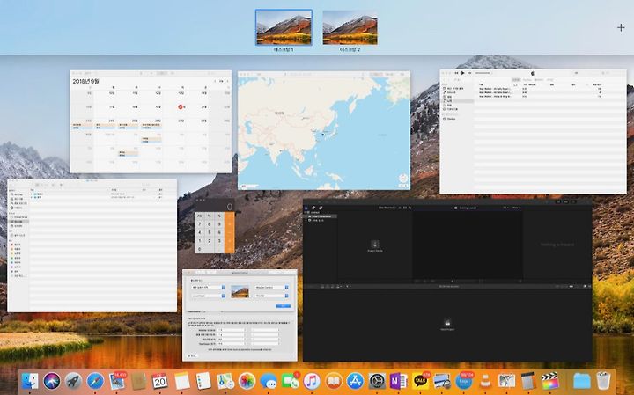Click desktop preview thumbnail in hot corners sheet
The image size is (634, 395).
pyautogui.click(x=240, y=291)
